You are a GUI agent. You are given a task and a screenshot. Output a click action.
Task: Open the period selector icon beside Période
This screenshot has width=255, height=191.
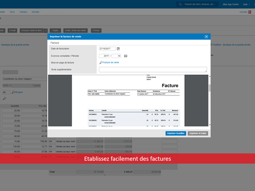pyautogui.click(x=125, y=56)
